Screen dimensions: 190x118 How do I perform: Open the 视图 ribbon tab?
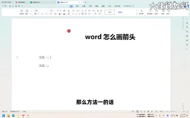pyautogui.click(x=103, y=6)
